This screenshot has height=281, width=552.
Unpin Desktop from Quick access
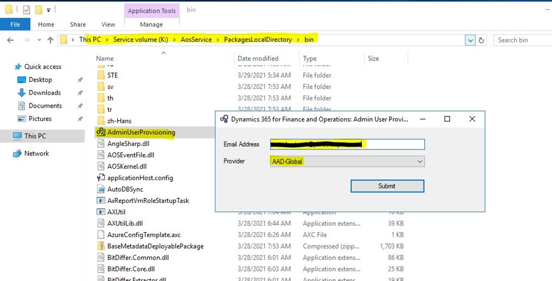[x=80, y=80]
